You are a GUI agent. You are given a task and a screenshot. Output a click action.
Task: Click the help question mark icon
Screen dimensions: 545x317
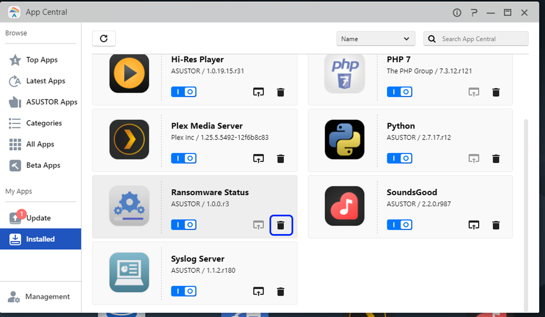[x=474, y=13]
